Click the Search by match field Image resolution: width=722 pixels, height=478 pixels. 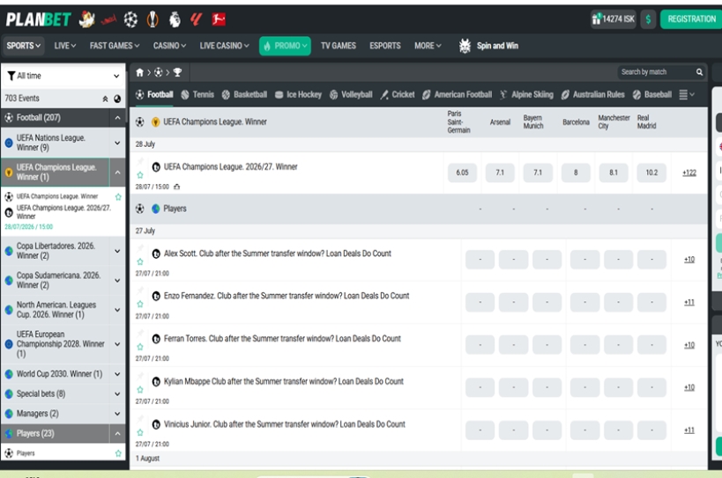[656, 72]
